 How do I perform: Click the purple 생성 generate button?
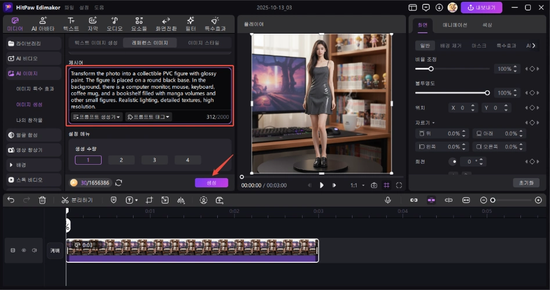coord(211,183)
